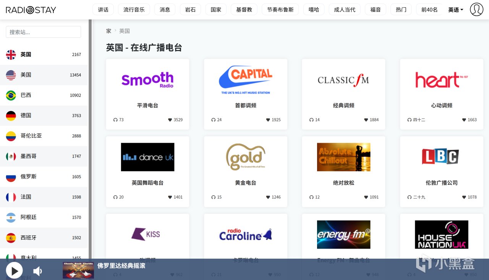The width and height of the screenshot is (489, 280).
Task: Open the 国家 genre tab
Action: 216,10
